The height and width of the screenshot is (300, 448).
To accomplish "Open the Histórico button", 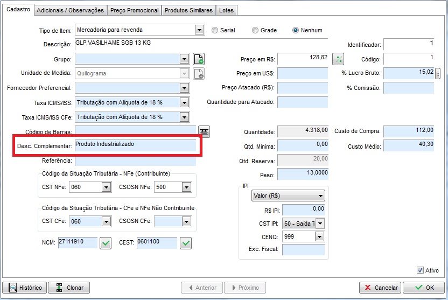I will pos(24,288).
